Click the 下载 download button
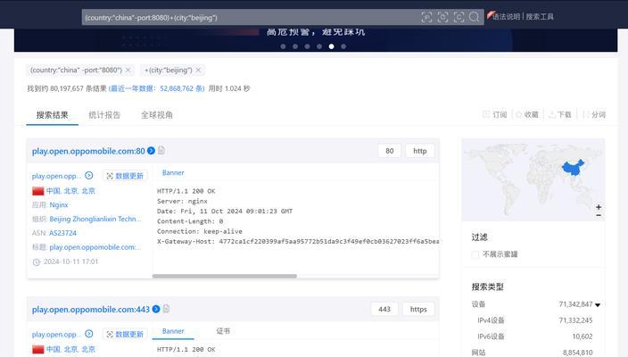 pyautogui.click(x=560, y=114)
